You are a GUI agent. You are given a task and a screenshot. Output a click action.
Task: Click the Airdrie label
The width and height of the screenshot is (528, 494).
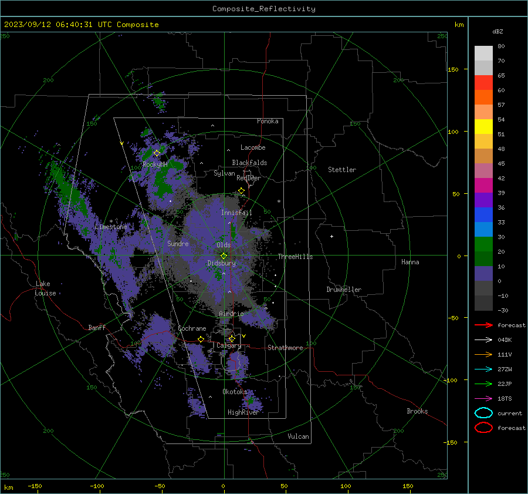231,314
